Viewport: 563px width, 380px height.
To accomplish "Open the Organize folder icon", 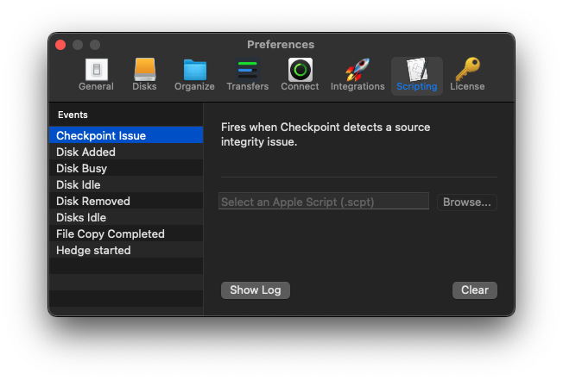I will (x=194, y=70).
